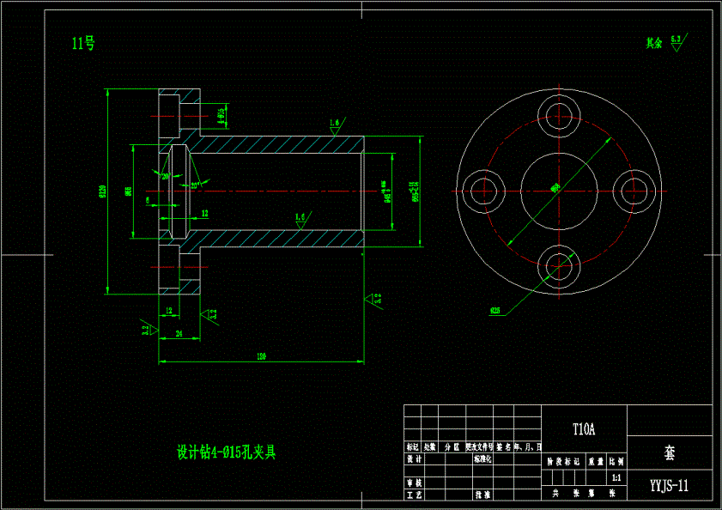Click the part name '套' in title block
Viewport: 722px width, 510px height.
(670, 452)
